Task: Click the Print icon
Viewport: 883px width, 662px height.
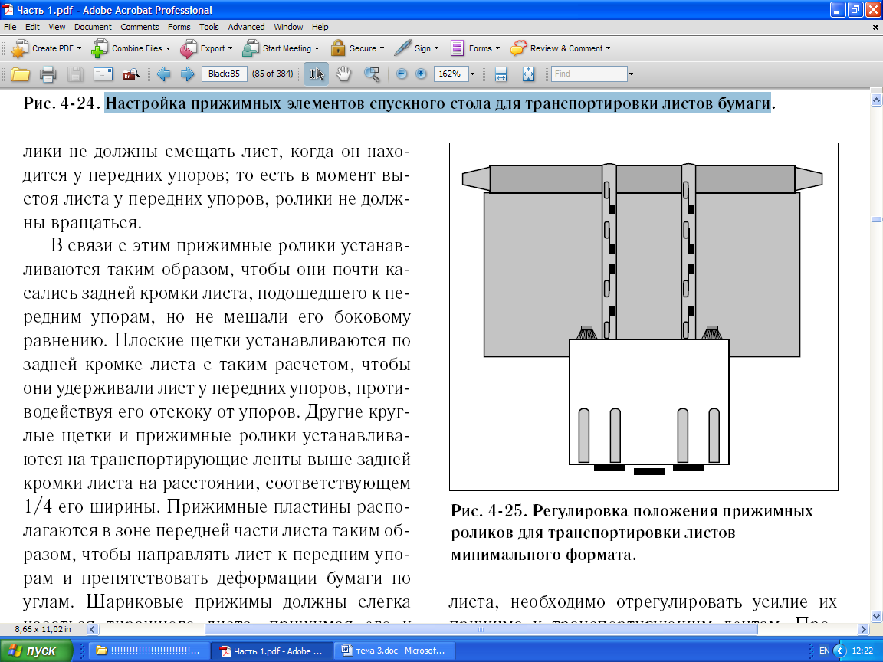Action: [48, 74]
